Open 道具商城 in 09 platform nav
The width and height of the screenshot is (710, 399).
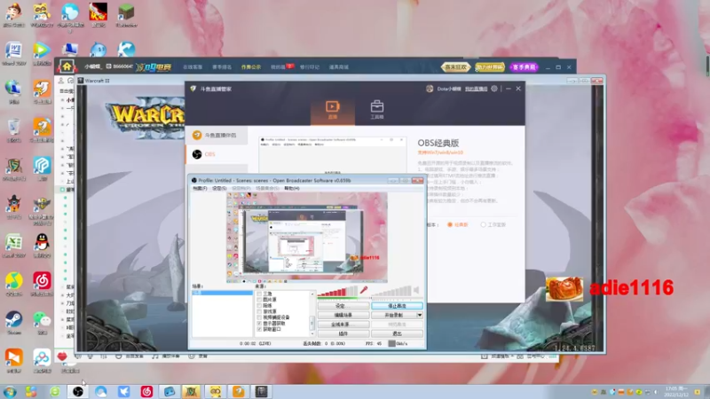338,67
